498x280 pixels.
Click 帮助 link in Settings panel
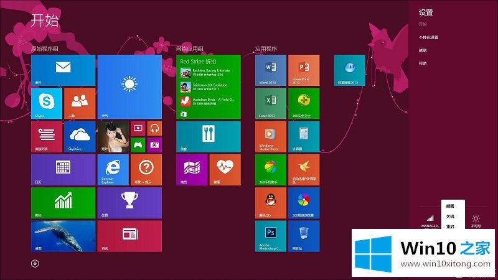point(423,63)
